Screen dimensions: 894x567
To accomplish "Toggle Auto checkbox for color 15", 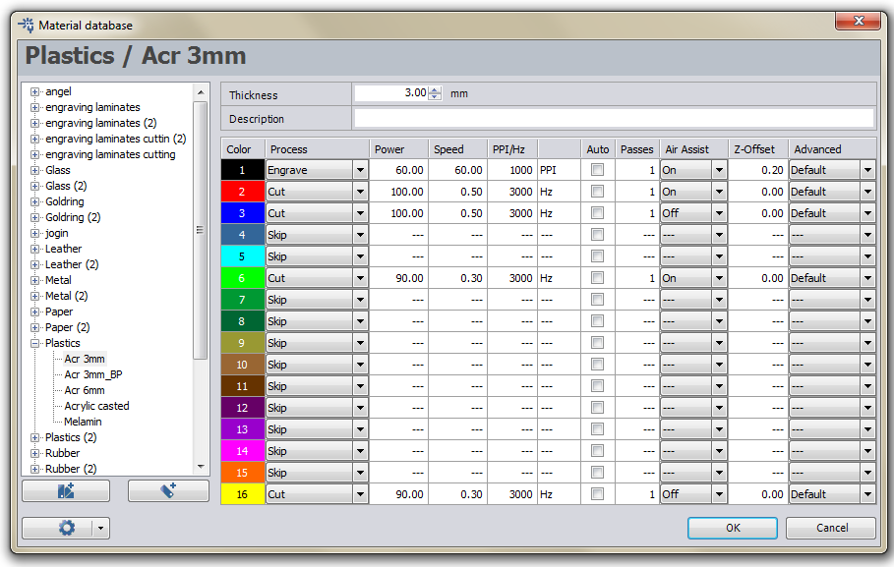I will point(597,473).
